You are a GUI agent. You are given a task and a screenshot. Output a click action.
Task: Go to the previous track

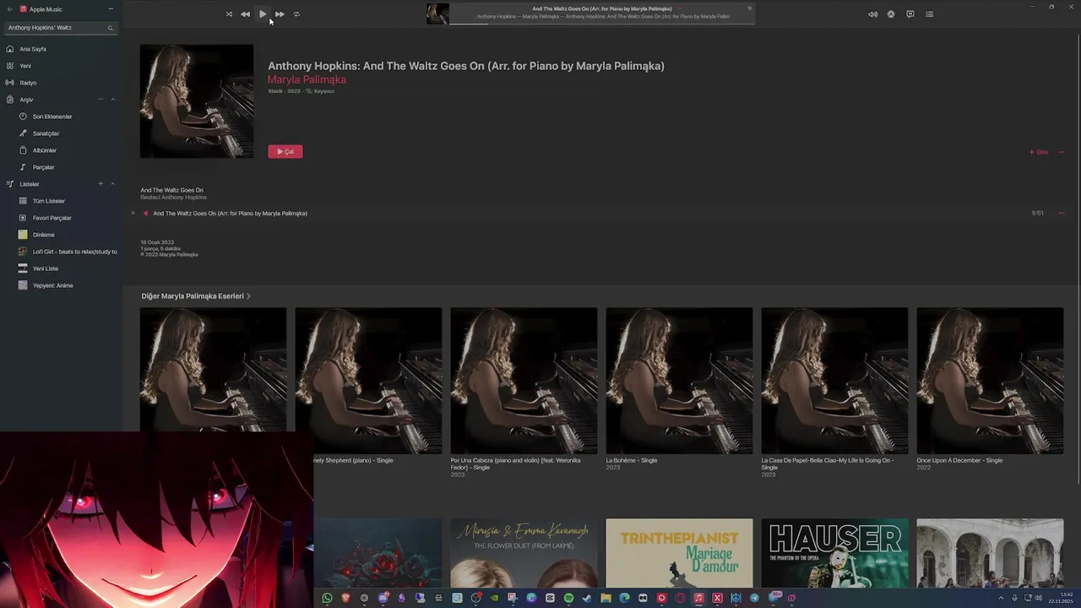245,14
